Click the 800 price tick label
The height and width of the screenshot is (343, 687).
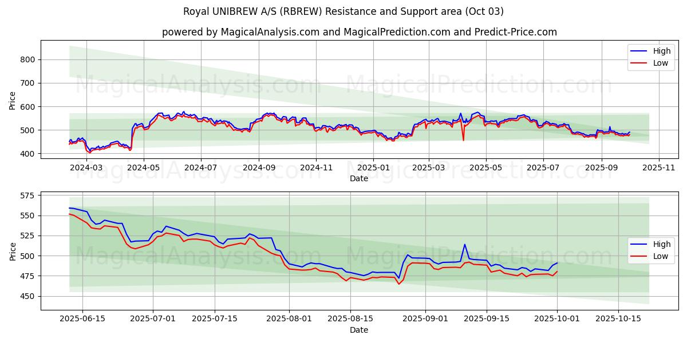(27, 59)
